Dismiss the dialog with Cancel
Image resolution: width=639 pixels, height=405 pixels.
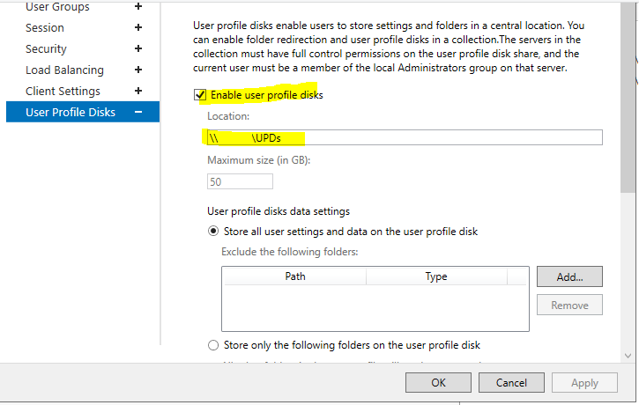[x=511, y=383]
